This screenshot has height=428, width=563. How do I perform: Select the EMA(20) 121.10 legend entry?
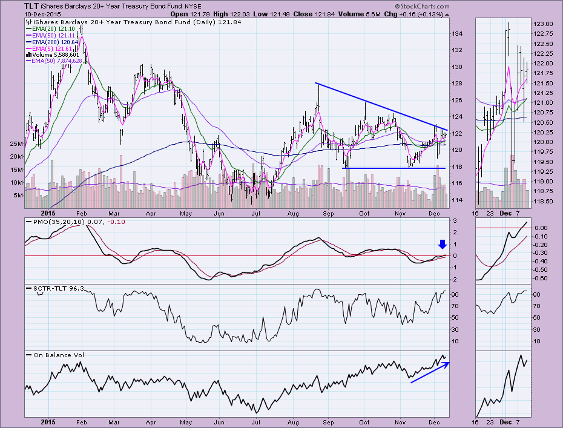click(x=51, y=29)
